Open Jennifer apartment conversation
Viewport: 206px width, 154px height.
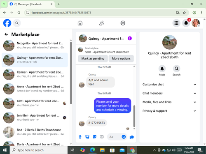point(35,117)
